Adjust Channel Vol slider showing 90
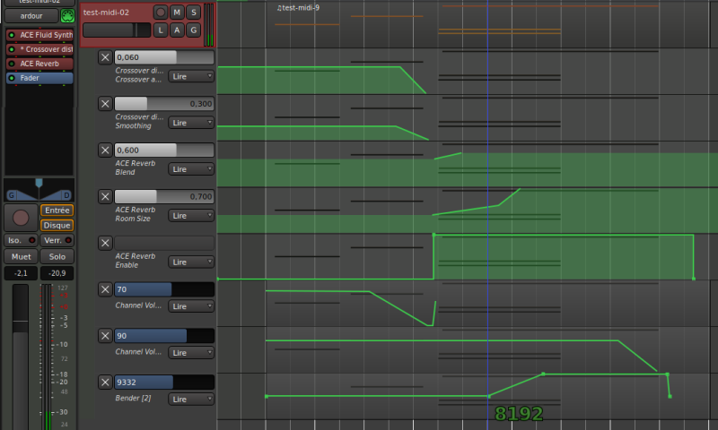 (x=164, y=336)
